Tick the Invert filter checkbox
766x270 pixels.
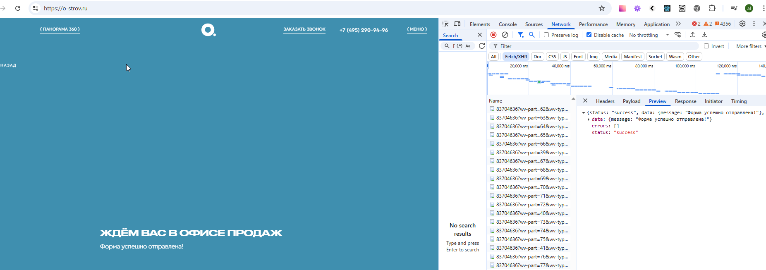706,46
